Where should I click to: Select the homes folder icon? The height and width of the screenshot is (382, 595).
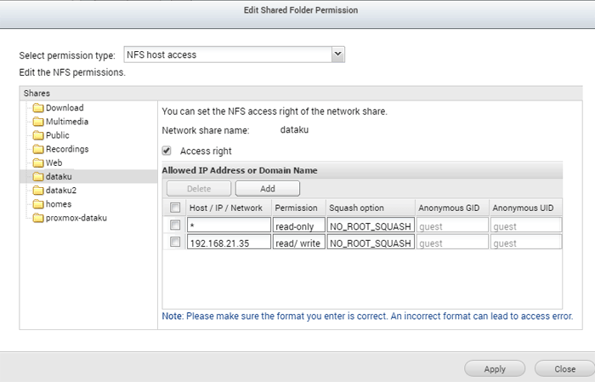tap(38, 204)
